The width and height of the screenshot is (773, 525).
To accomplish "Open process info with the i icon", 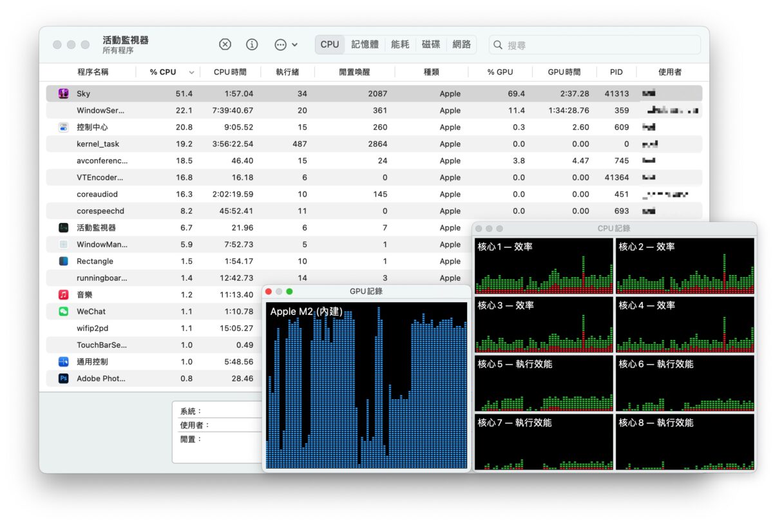I will tap(252, 44).
